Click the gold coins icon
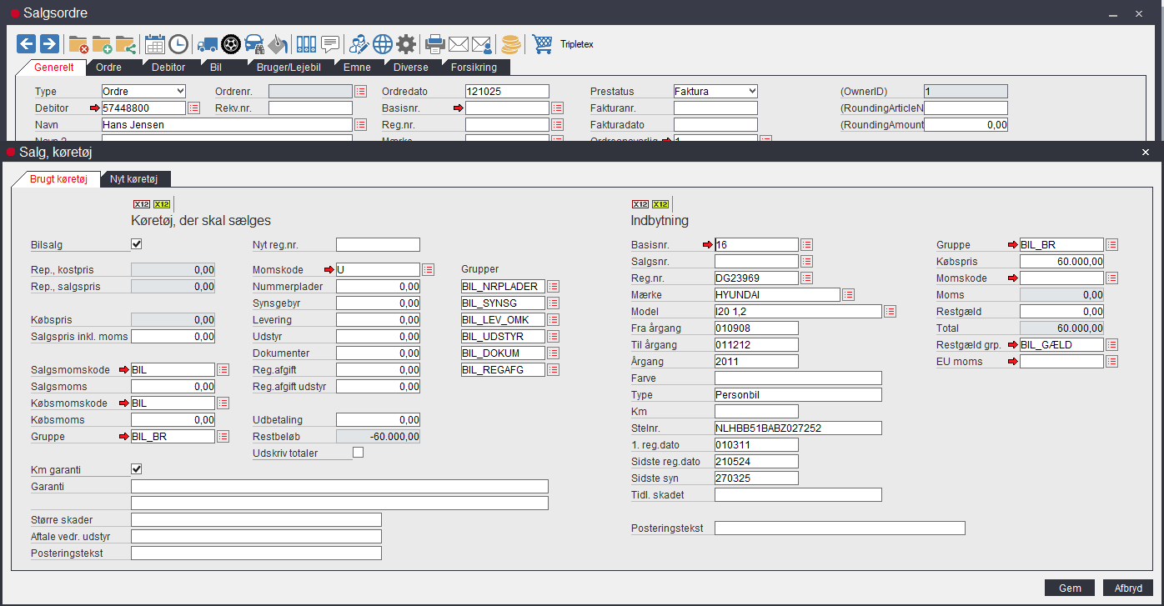Image resolution: width=1164 pixels, height=606 pixels. (x=511, y=43)
